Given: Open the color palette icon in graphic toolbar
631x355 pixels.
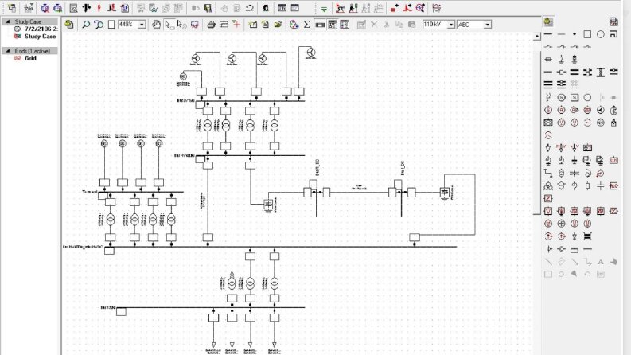Looking at the screenshot, I should [294, 25].
